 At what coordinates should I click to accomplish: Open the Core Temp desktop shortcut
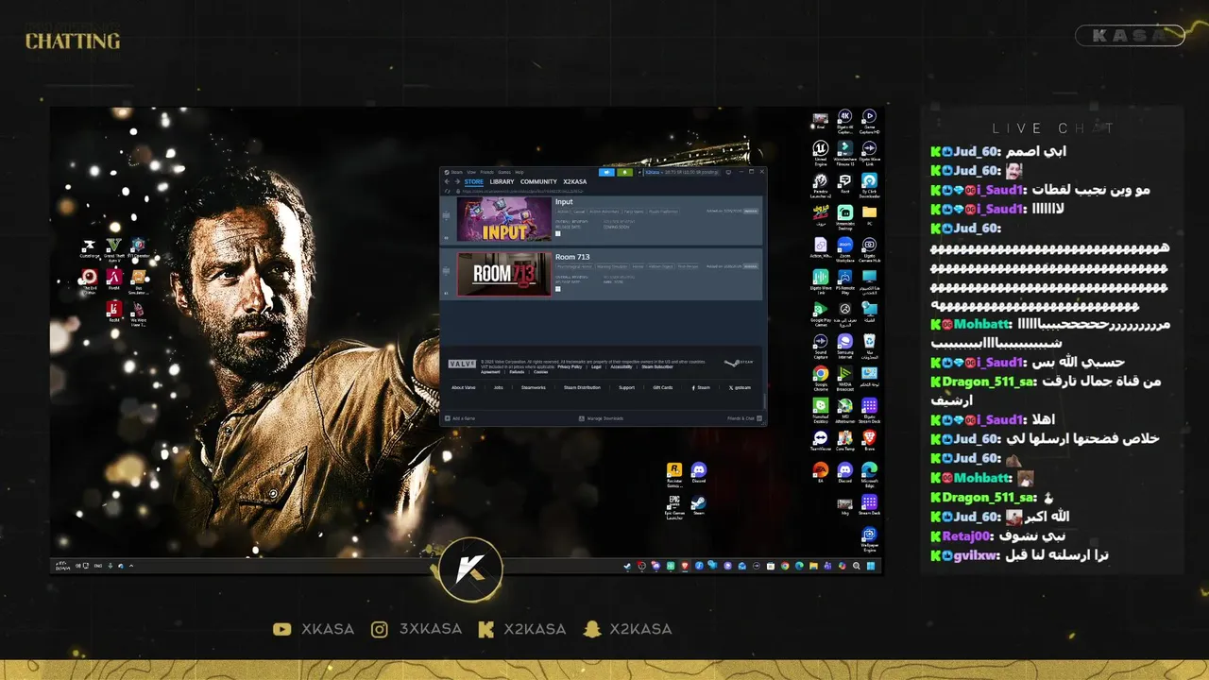[844, 440]
